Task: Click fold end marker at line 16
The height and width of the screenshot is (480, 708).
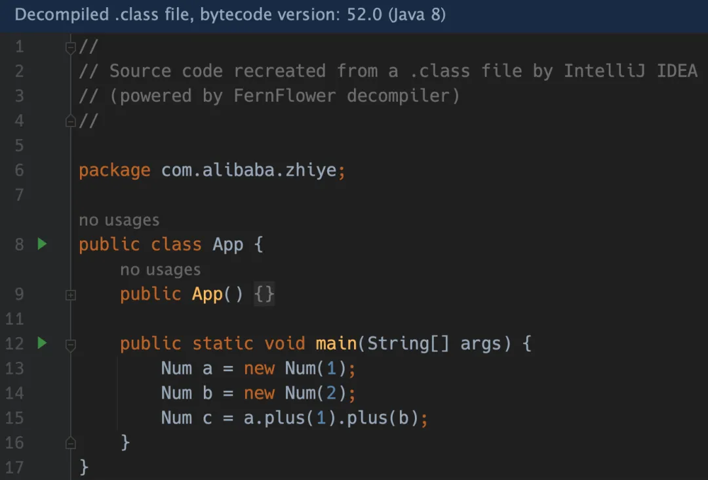Action: pyautogui.click(x=70, y=443)
